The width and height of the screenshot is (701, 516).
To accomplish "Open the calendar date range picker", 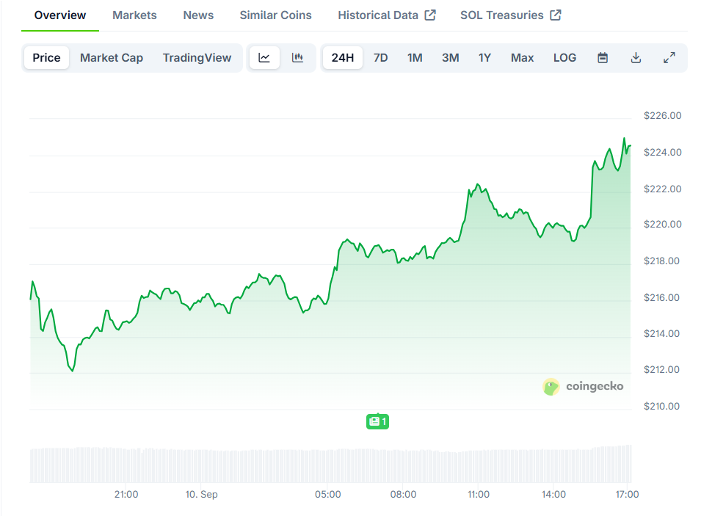I will (x=603, y=58).
